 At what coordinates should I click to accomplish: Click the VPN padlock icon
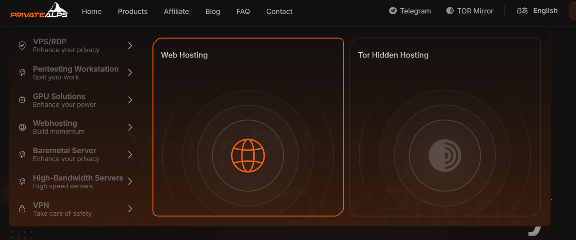pos(22,209)
